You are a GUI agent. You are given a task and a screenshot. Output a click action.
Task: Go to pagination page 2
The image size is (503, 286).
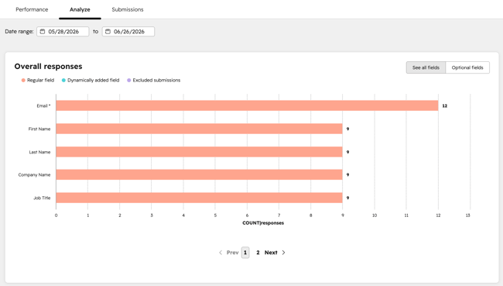coord(258,253)
